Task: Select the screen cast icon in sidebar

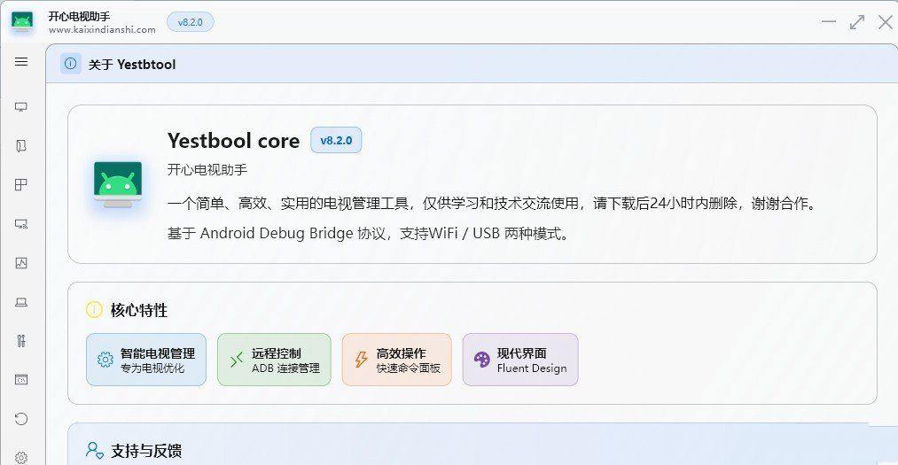Action: pos(21,224)
